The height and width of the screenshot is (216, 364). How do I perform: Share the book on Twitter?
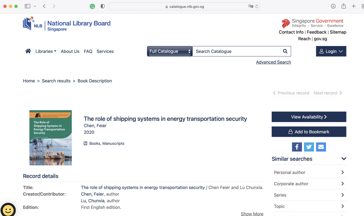(x=309, y=147)
